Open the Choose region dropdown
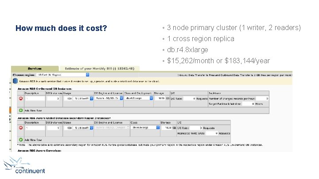Image resolution: width=319 pixels, height=179 pixels. [x=63, y=75]
